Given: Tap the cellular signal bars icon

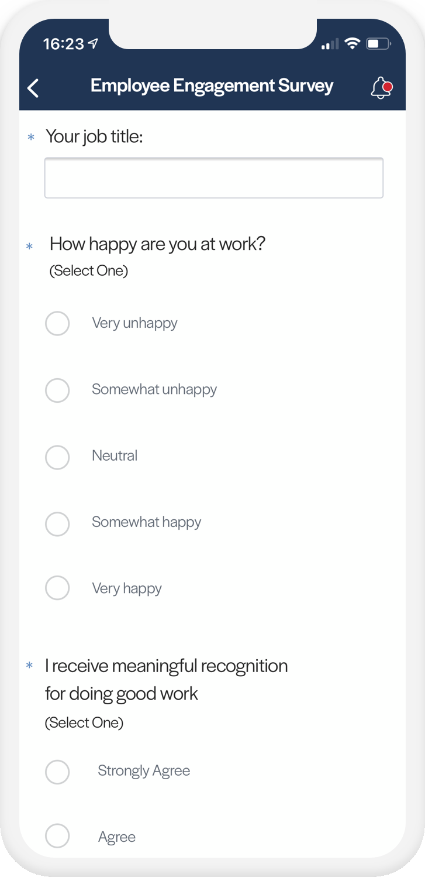Looking at the screenshot, I should pos(330,44).
